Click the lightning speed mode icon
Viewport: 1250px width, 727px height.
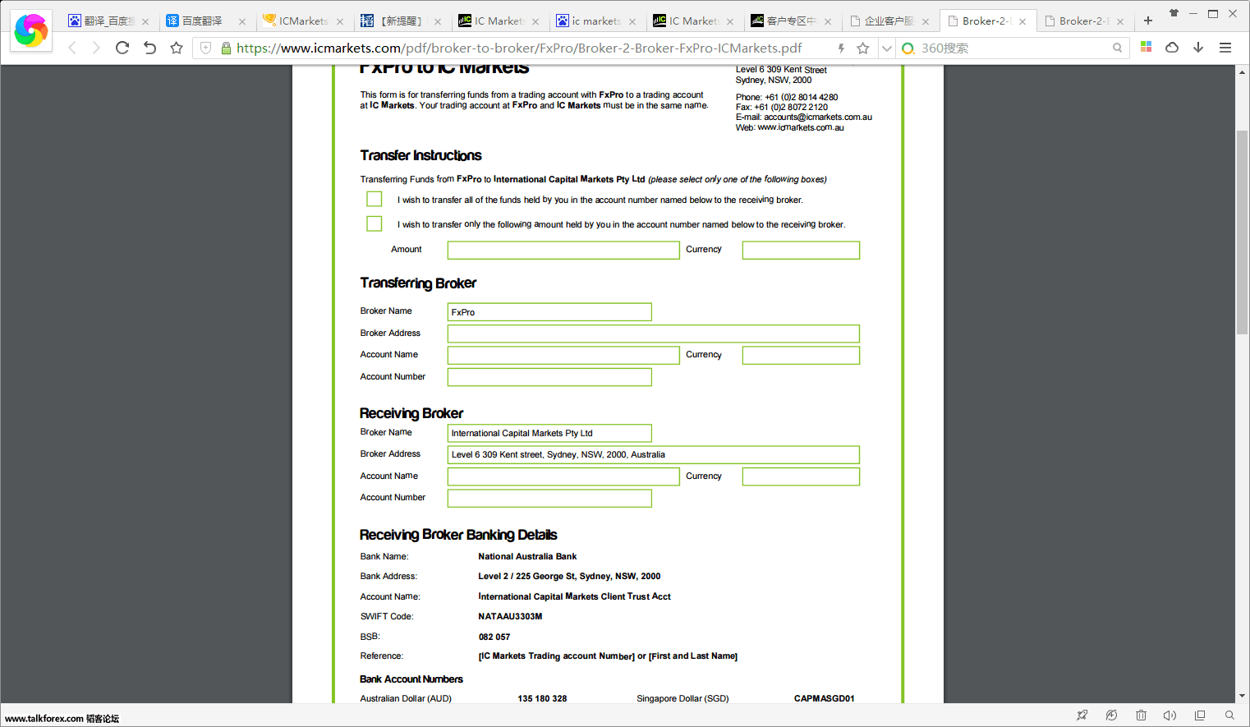coord(841,48)
